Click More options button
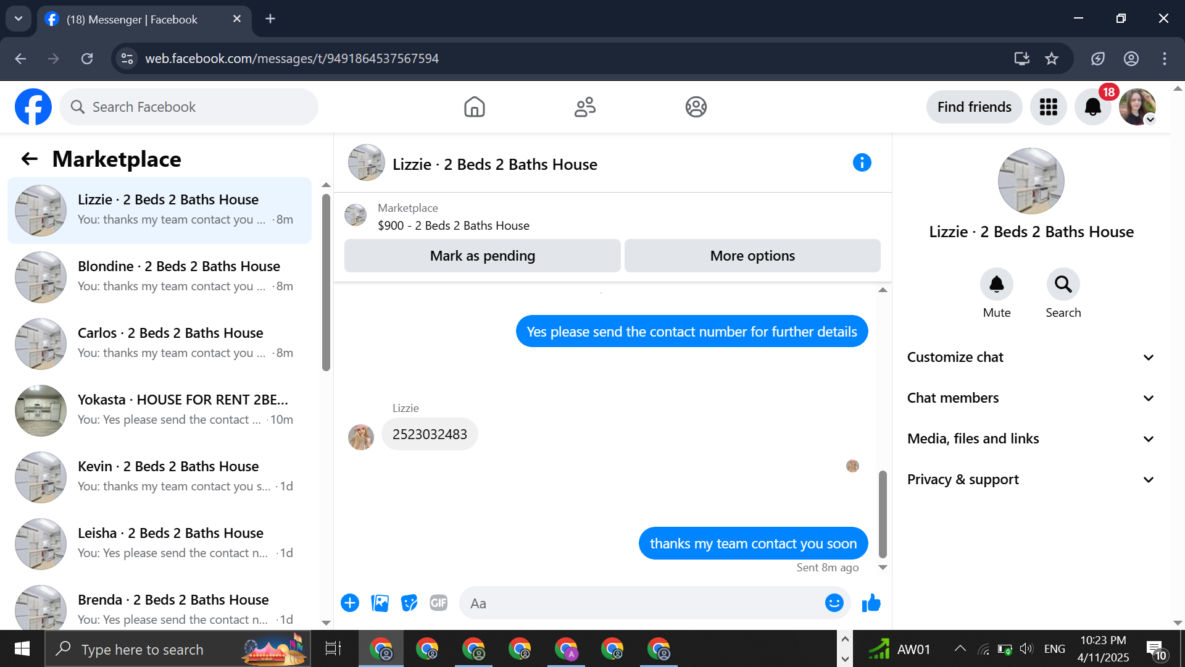Screen dimensions: 1185x667 coord(752,256)
